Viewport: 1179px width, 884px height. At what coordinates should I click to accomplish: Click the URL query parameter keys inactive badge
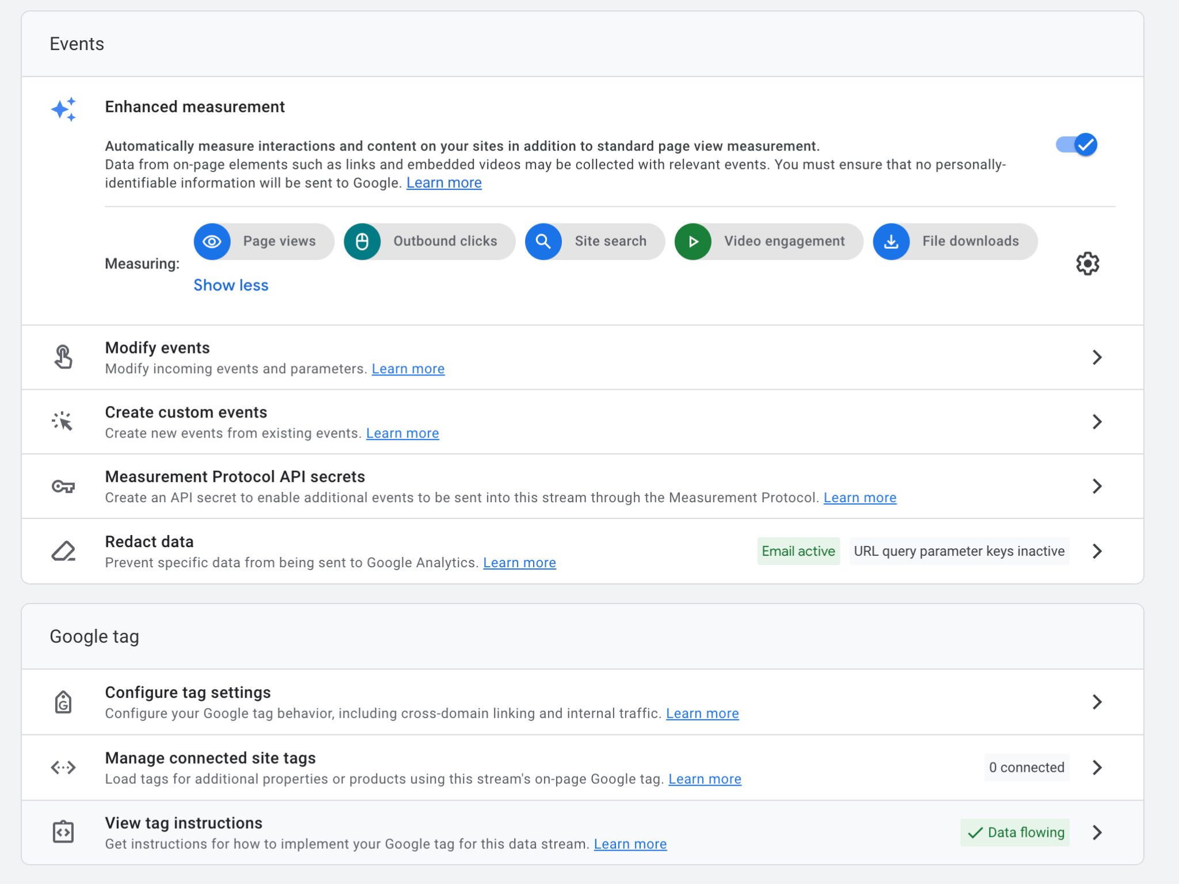[x=959, y=551]
